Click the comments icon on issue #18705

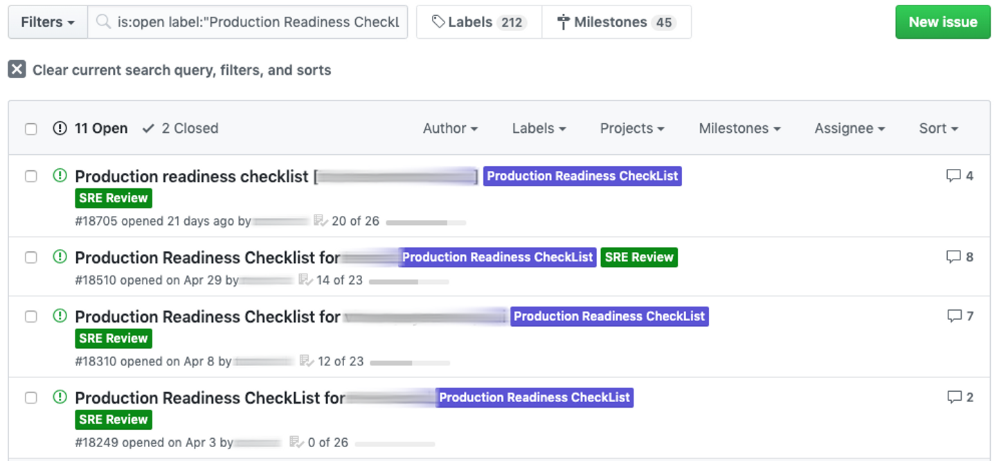(953, 176)
